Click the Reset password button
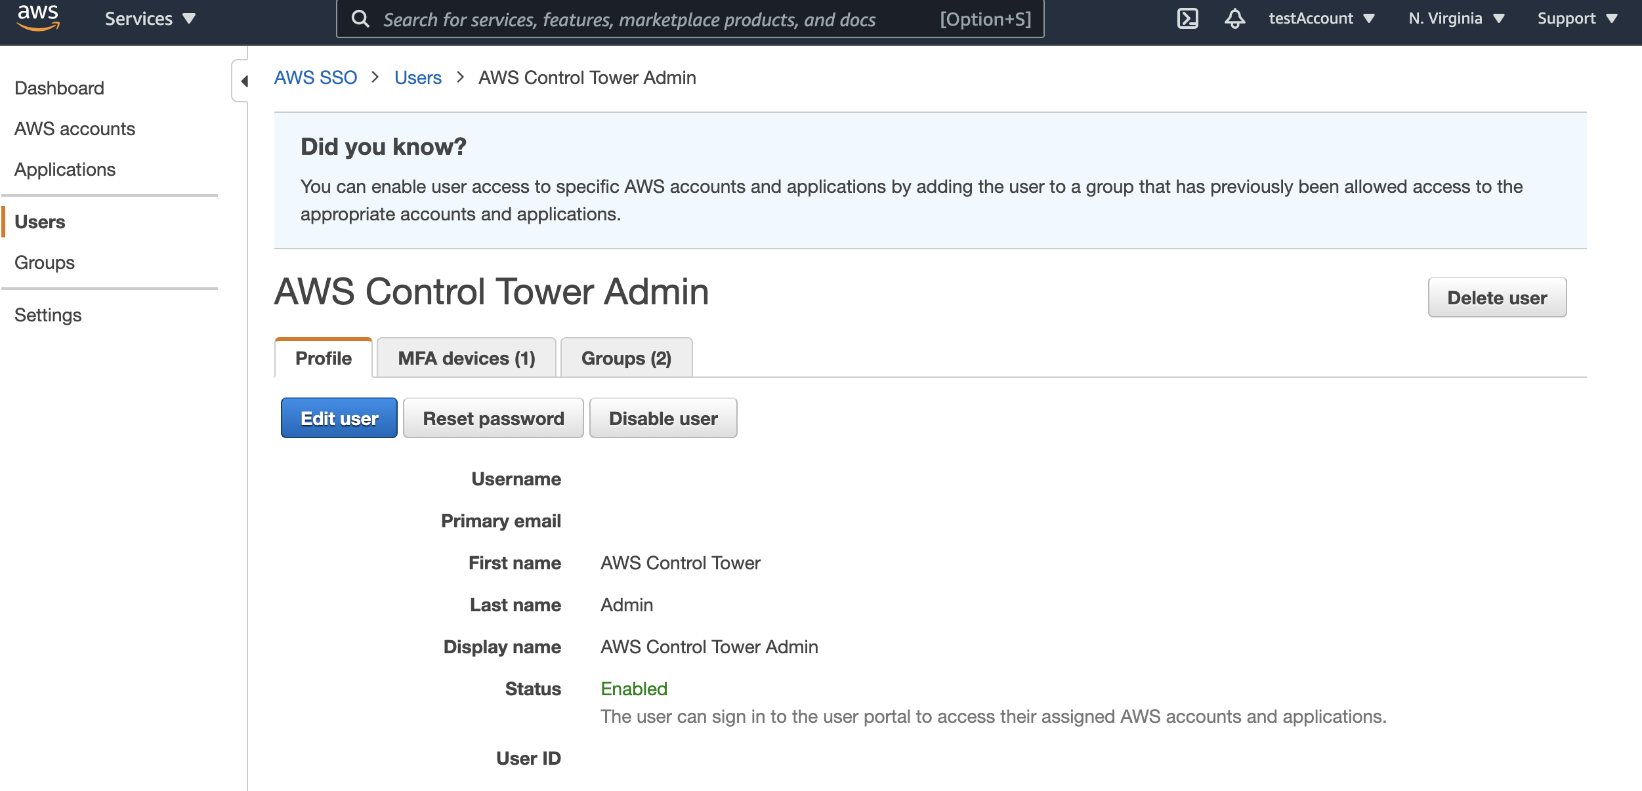This screenshot has width=1642, height=791. pos(494,418)
